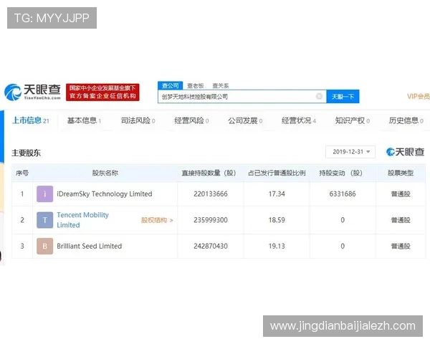
Task: Select the 查关系 search tab
Action: (x=221, y=86)
